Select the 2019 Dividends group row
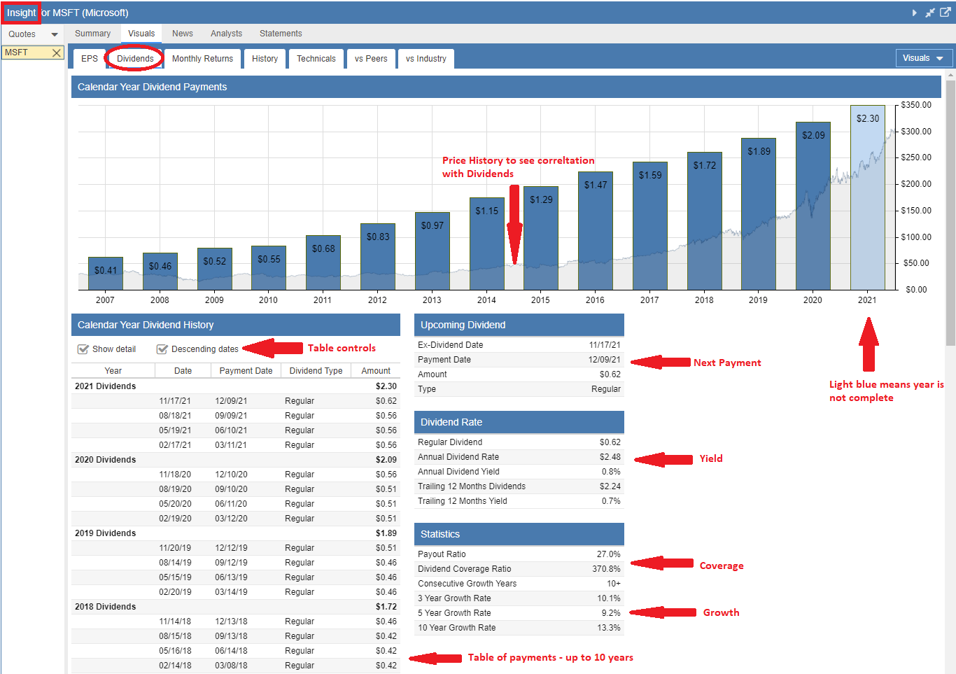956x674 pixels. pyautogui.click(x=236, y=533)
